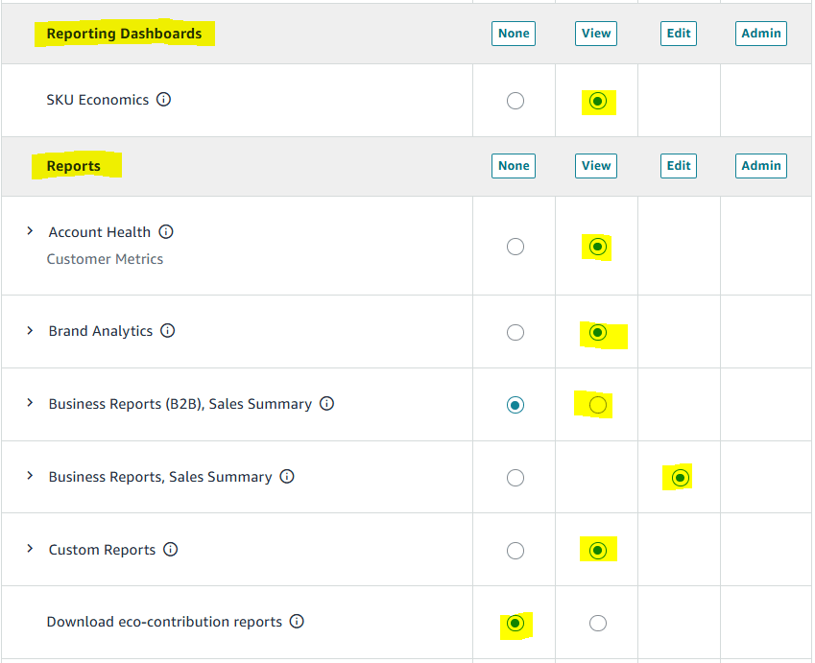This screenshot has width=815, height=663.
Task: Click Admin button in Reports header
Action: (x=761, y=166)
